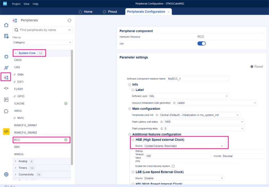This screenshot has width=269, height=187.
Task: Toggle the RCC Use switch
Action: point(201,43)
